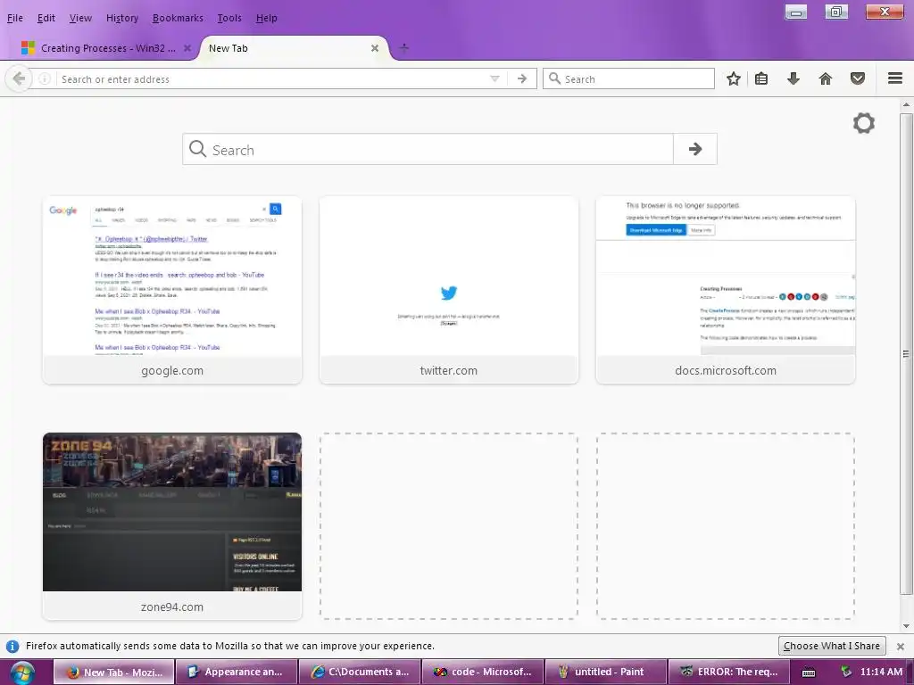Switch to code - Microsoft taskbar window
914x685 pixels.
pyautogui.click(x=483, y=672)
